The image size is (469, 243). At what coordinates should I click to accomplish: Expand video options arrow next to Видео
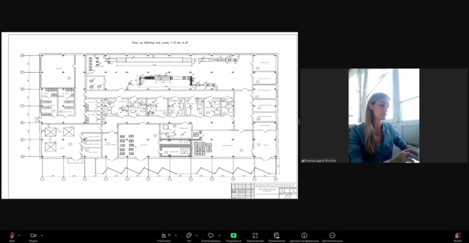42,235
